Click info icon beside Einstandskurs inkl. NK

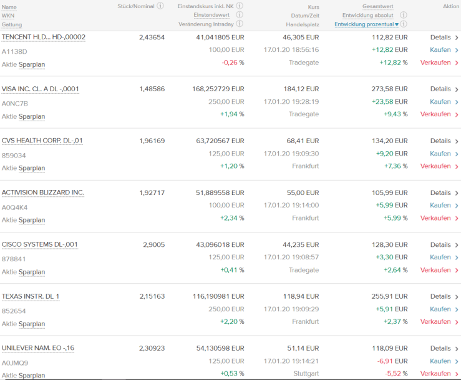[240, 6]
